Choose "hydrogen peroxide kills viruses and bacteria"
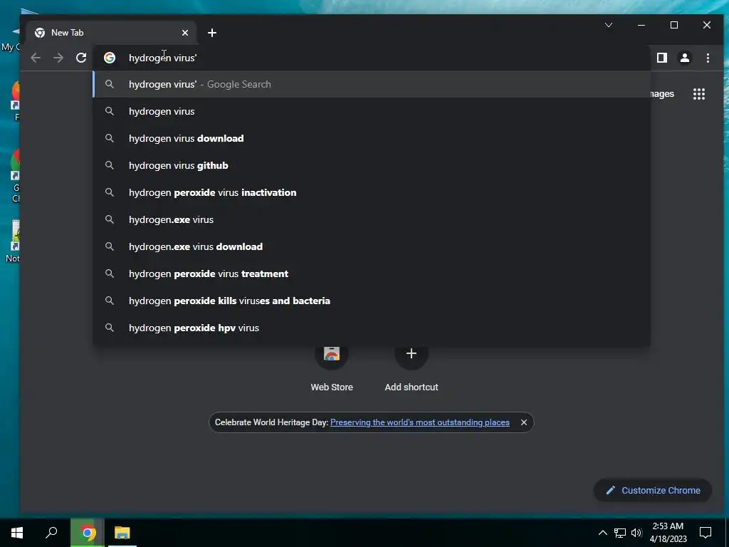Image resolution: width=729 pixels, height=547 pixels. pos(372,301)
